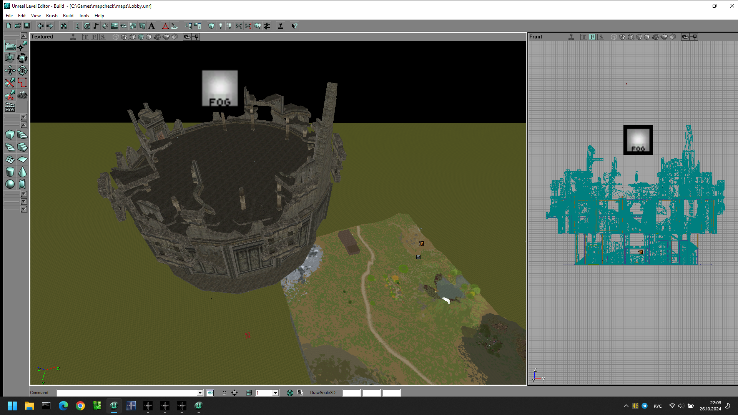The image size is (738, 415).
Task: Select the texture rotate tool
Action: 22,71
